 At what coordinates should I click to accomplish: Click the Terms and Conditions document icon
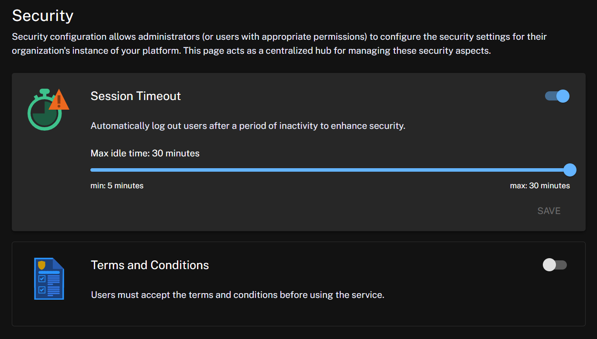(49, 279)
